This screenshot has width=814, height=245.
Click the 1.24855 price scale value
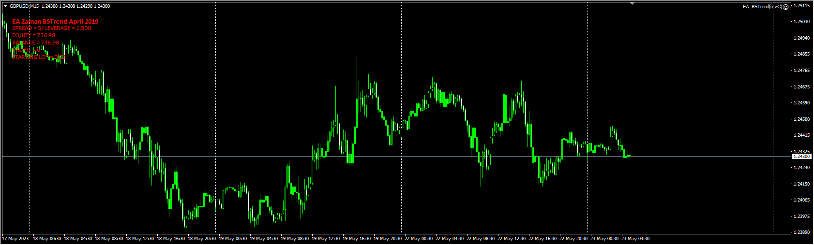coord(802,54)
